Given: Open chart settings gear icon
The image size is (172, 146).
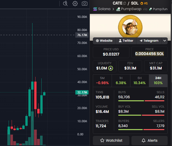Looking at the screenshot, I should click(x=75, y=4).
